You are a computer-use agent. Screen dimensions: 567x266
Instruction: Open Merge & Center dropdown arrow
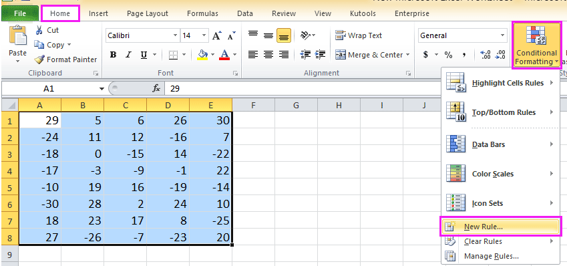click(x=408, y=55)
